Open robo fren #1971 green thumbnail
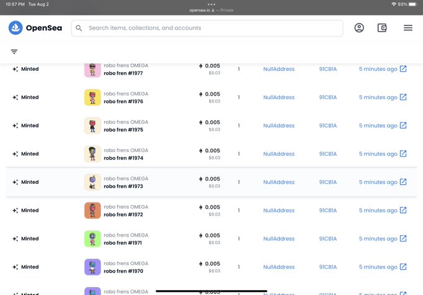 (x=93, y=238)
